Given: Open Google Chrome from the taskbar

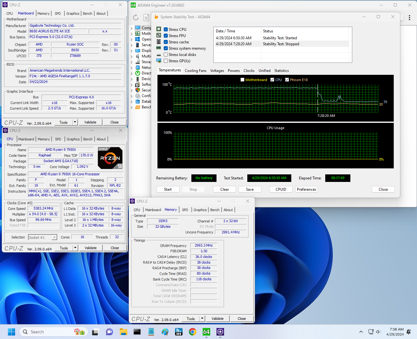Looking at the screenshot, I should (192, 332).
